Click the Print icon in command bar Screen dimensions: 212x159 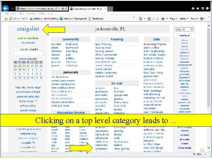[x=163, y=19]
